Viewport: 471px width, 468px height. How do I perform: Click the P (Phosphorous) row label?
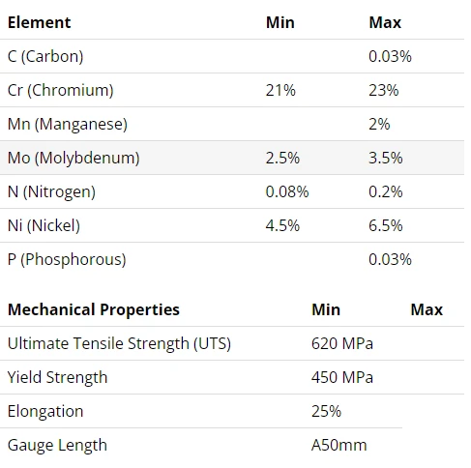click(67, 259)
